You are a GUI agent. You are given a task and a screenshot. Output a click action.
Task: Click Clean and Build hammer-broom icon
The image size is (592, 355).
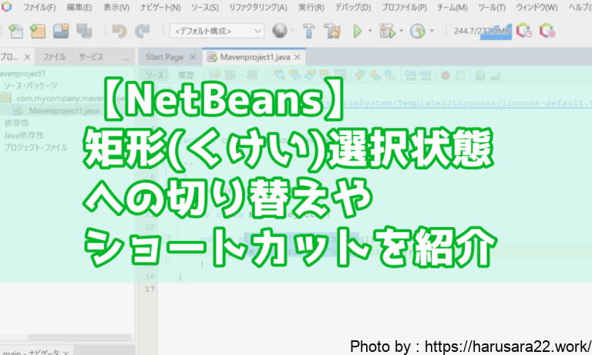tap(332, 31)
